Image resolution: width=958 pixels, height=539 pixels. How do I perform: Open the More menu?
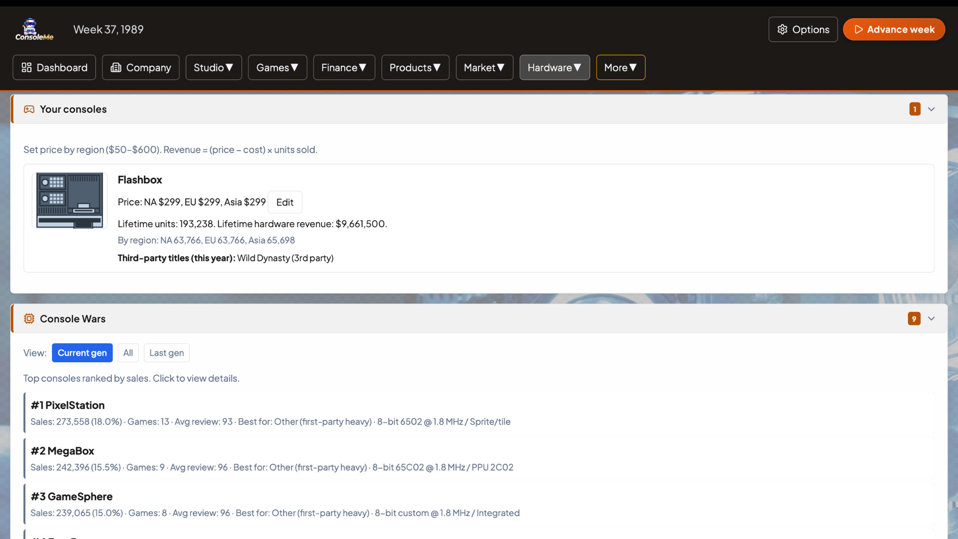620,67
